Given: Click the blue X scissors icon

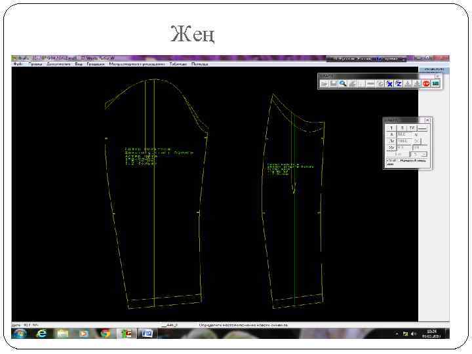Looking at the screenshot, I should click(x=389, y=84).
